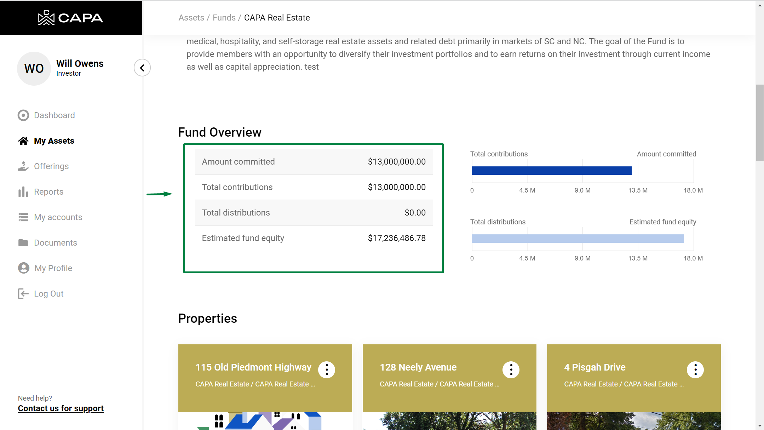Click the Documents folder icon
Screen dimensions: 764x430
[x=23, y=243]
